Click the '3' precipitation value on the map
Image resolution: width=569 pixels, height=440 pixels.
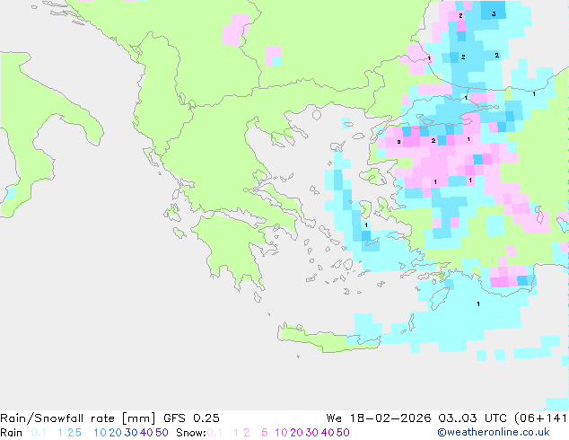[x=494, y=14]
